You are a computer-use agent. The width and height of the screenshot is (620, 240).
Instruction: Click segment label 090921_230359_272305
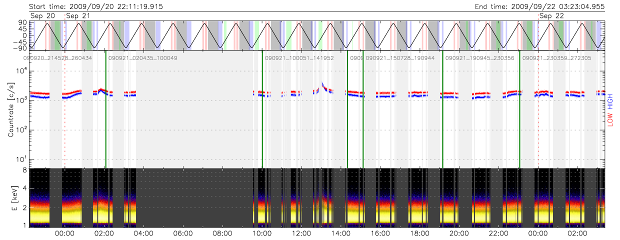pyautogui.click(x=556, y=58)
